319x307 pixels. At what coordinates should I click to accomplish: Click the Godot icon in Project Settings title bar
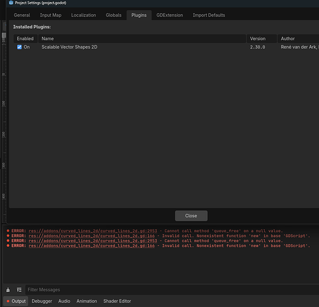[x=11, y=2]
